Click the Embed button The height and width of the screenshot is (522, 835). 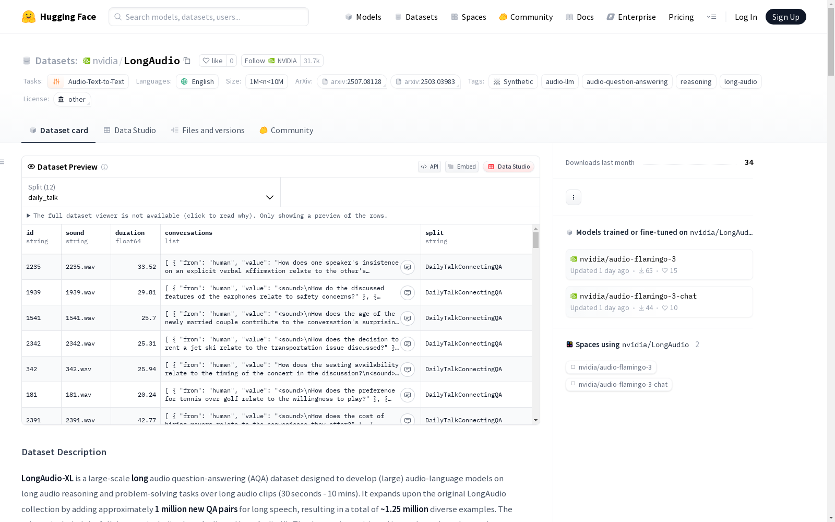point(462,167)
